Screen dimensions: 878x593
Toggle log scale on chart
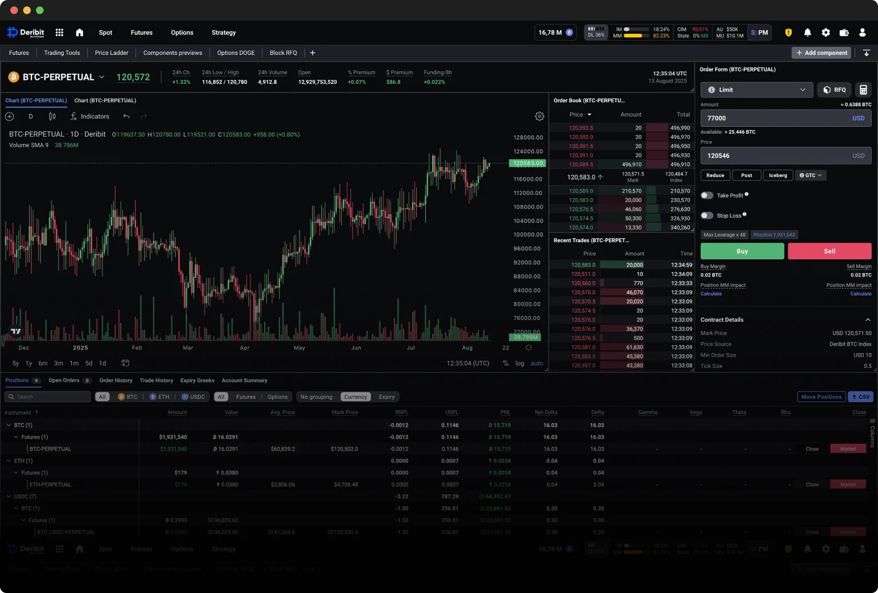pyautogui.click(x=520, y=363)
